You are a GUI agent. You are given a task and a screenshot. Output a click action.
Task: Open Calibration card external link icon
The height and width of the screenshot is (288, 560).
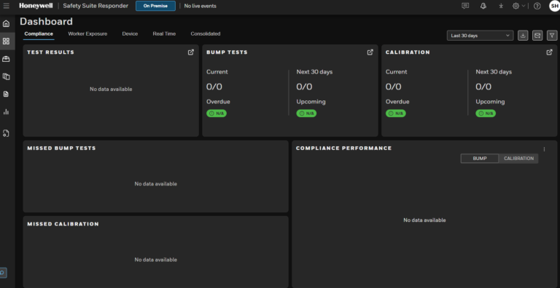point(550,52)
